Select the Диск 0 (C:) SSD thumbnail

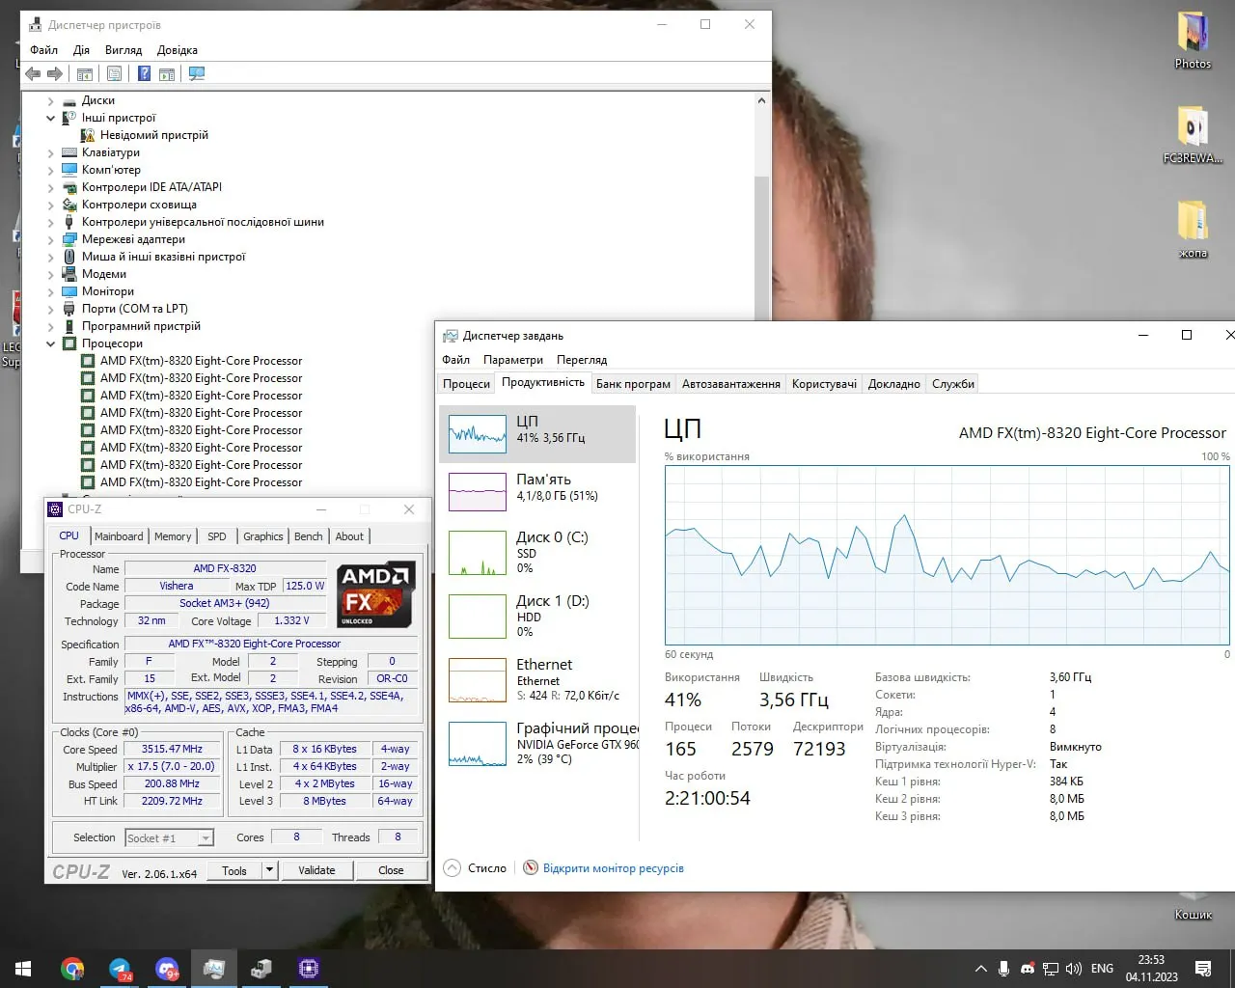point(478,553)
